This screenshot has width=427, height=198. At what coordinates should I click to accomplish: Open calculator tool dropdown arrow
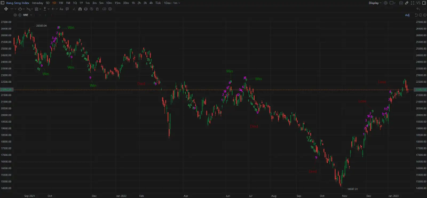coord(41,9)
